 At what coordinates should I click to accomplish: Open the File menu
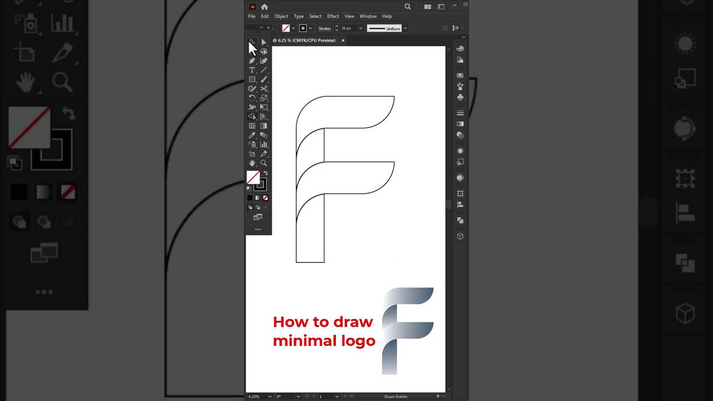click(x=252, y=16)
